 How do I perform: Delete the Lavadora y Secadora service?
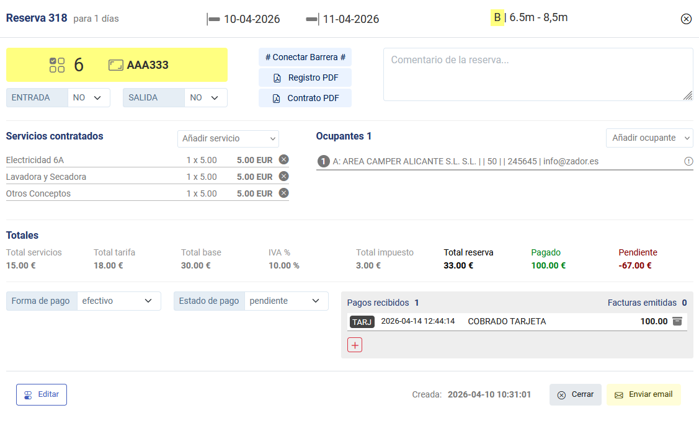point(283,176)
